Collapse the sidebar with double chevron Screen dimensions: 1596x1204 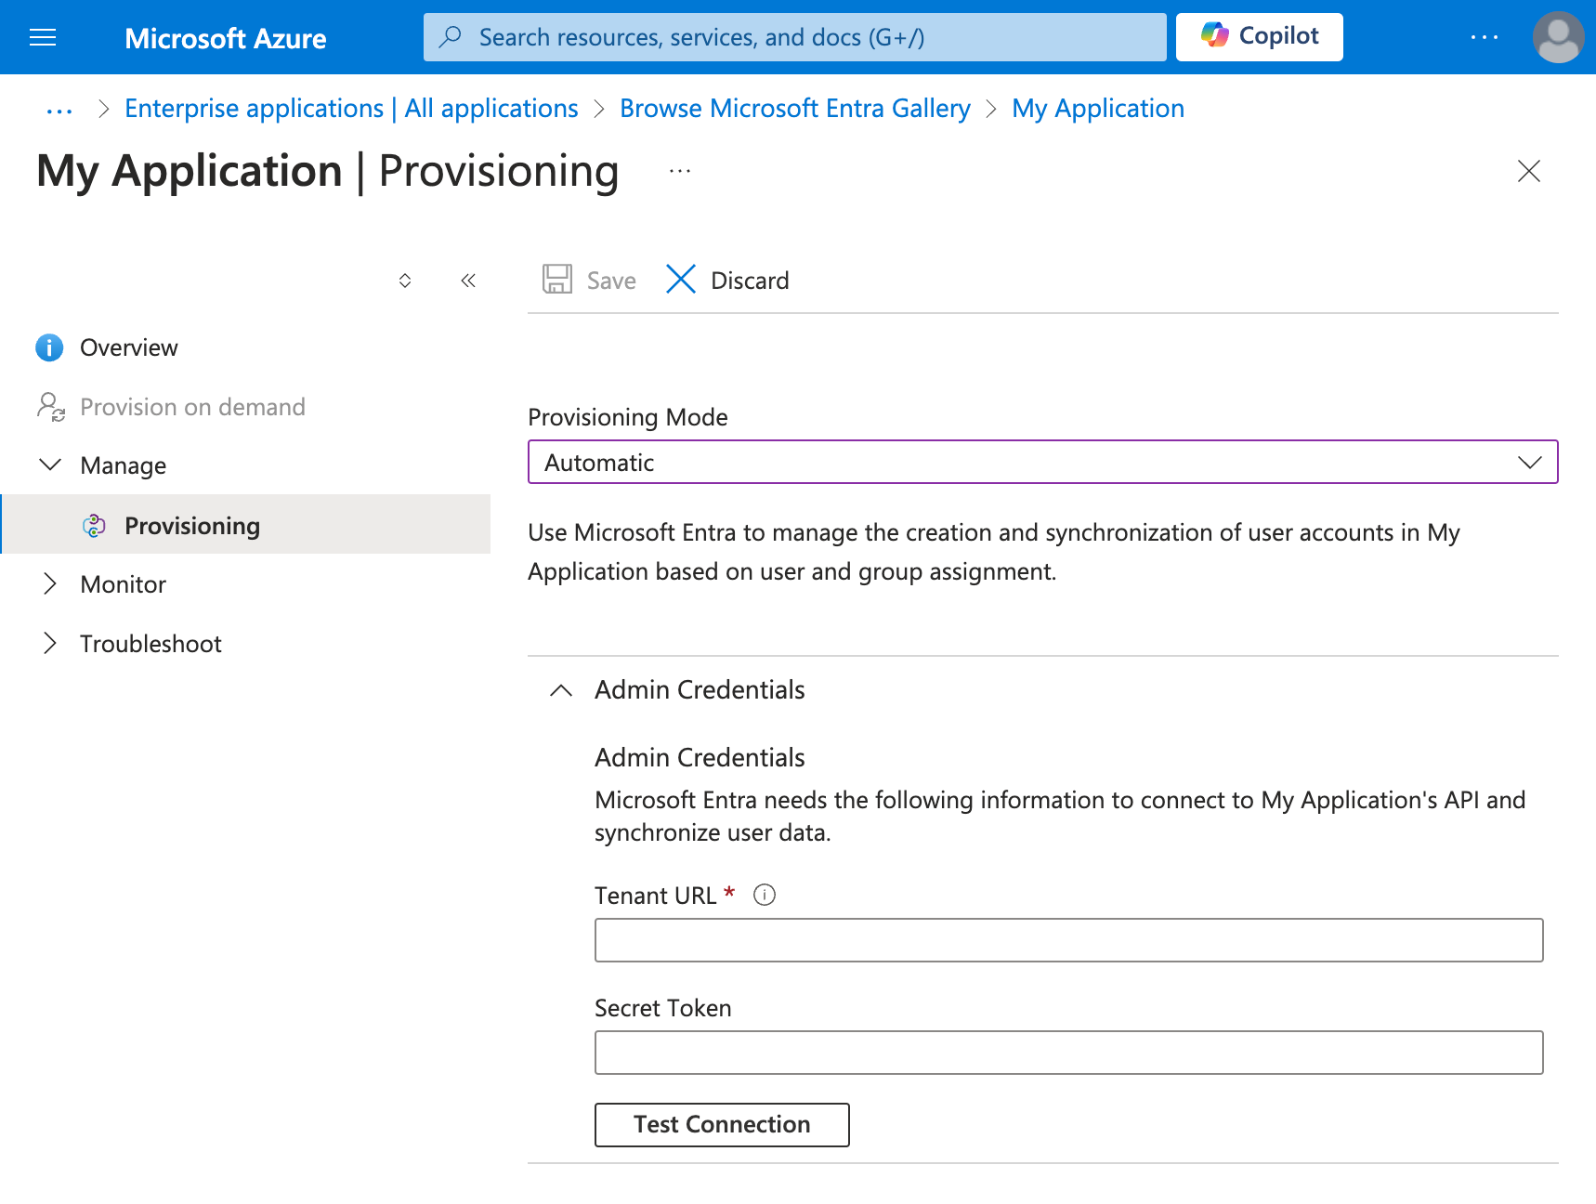pyautogui.click(x=468, y=281)
